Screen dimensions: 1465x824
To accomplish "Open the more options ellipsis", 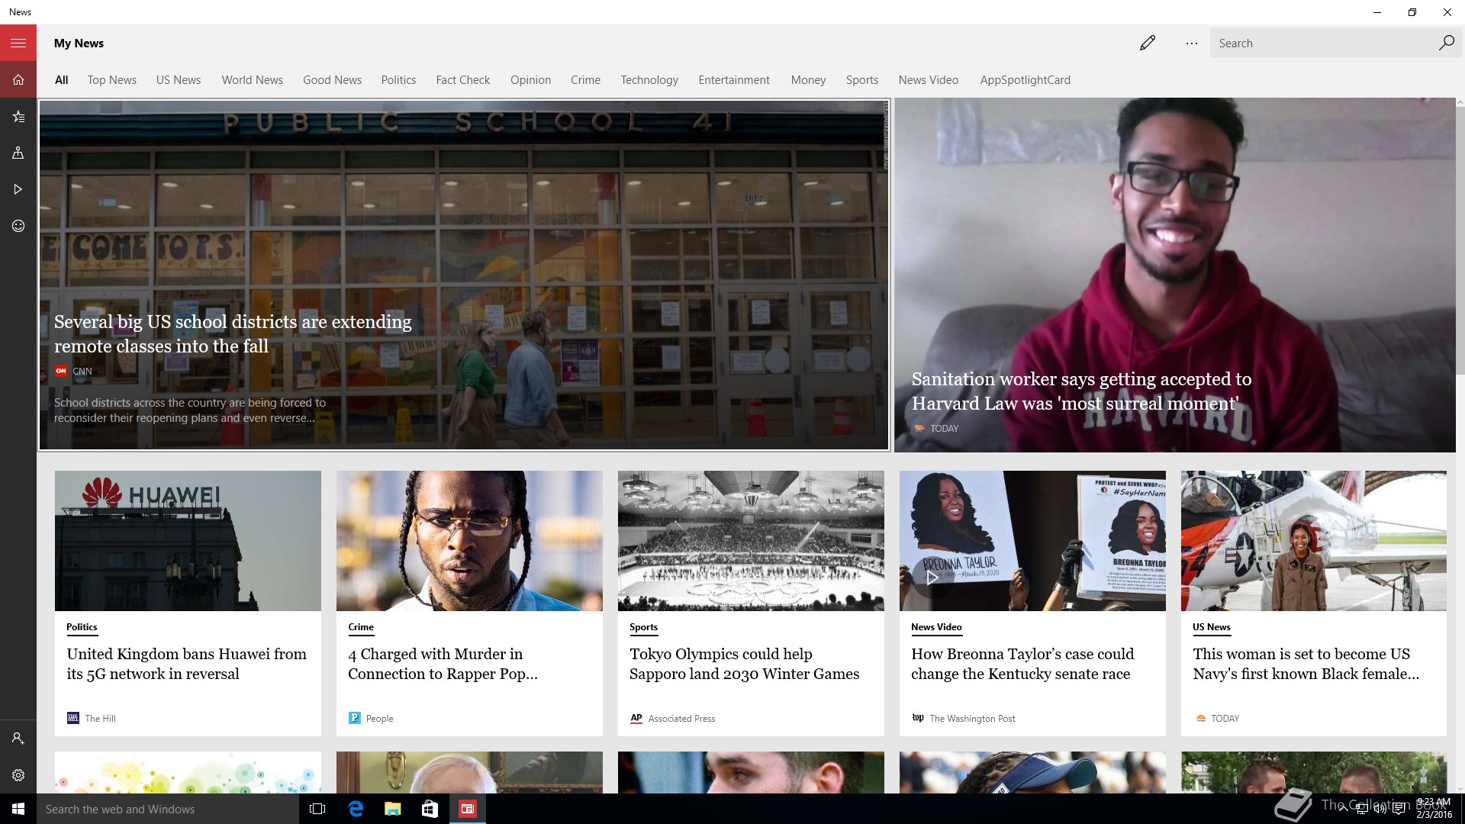I will click(x=1192, y=43).
